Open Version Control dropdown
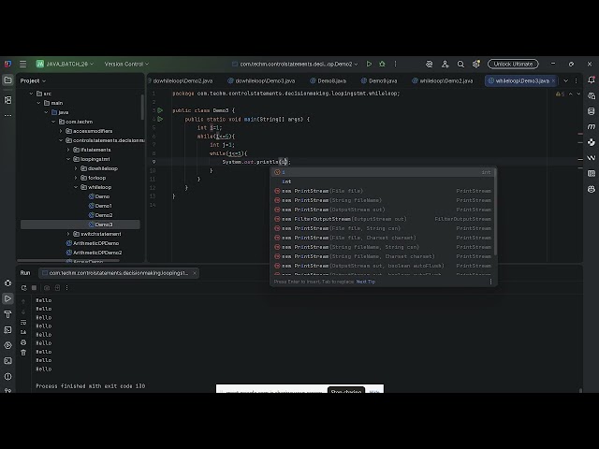Screen dimensions: 599x449 126,65
